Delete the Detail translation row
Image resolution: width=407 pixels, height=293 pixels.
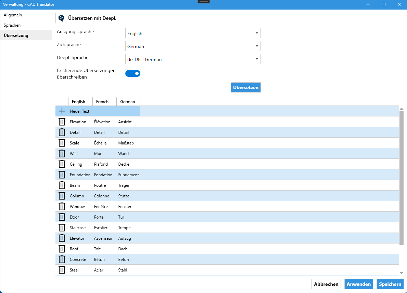[62, 132]
